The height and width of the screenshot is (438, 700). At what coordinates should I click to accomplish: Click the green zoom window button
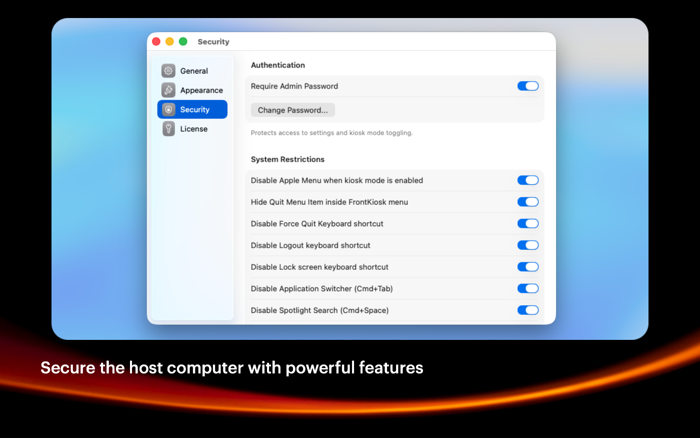tap(183, 42)
